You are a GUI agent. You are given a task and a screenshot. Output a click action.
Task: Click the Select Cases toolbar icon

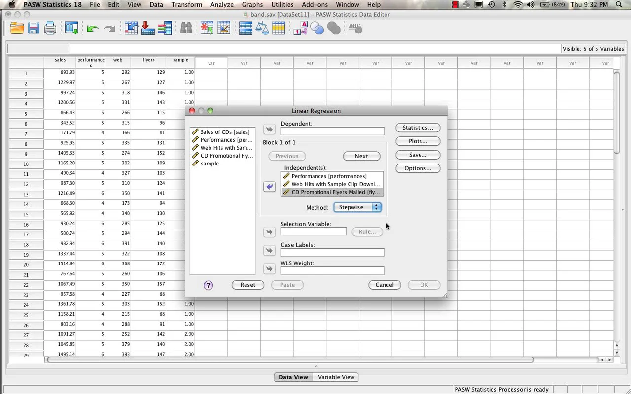tap(279, 28)
